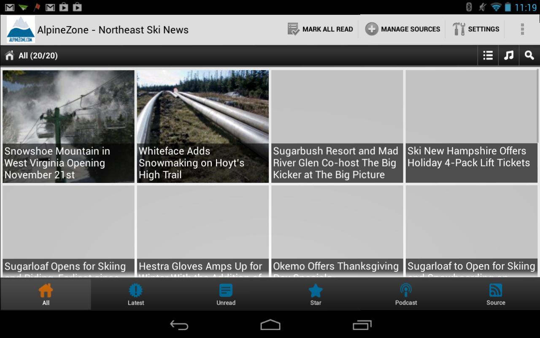This screenshot has height=338, width=540.
Task: Open the Sugarbush Big Kicker article
Action: click(336, 127)
